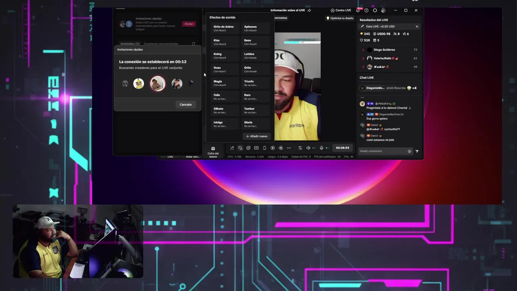Image resolution: width=517 pixels, height=291 pixels.
Task: Click EleganteMa... Rosa gift message
Action: point(389,88)
